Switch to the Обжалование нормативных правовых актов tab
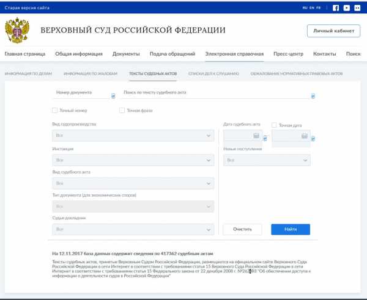 pyautogui.click(x=297, y=74)
